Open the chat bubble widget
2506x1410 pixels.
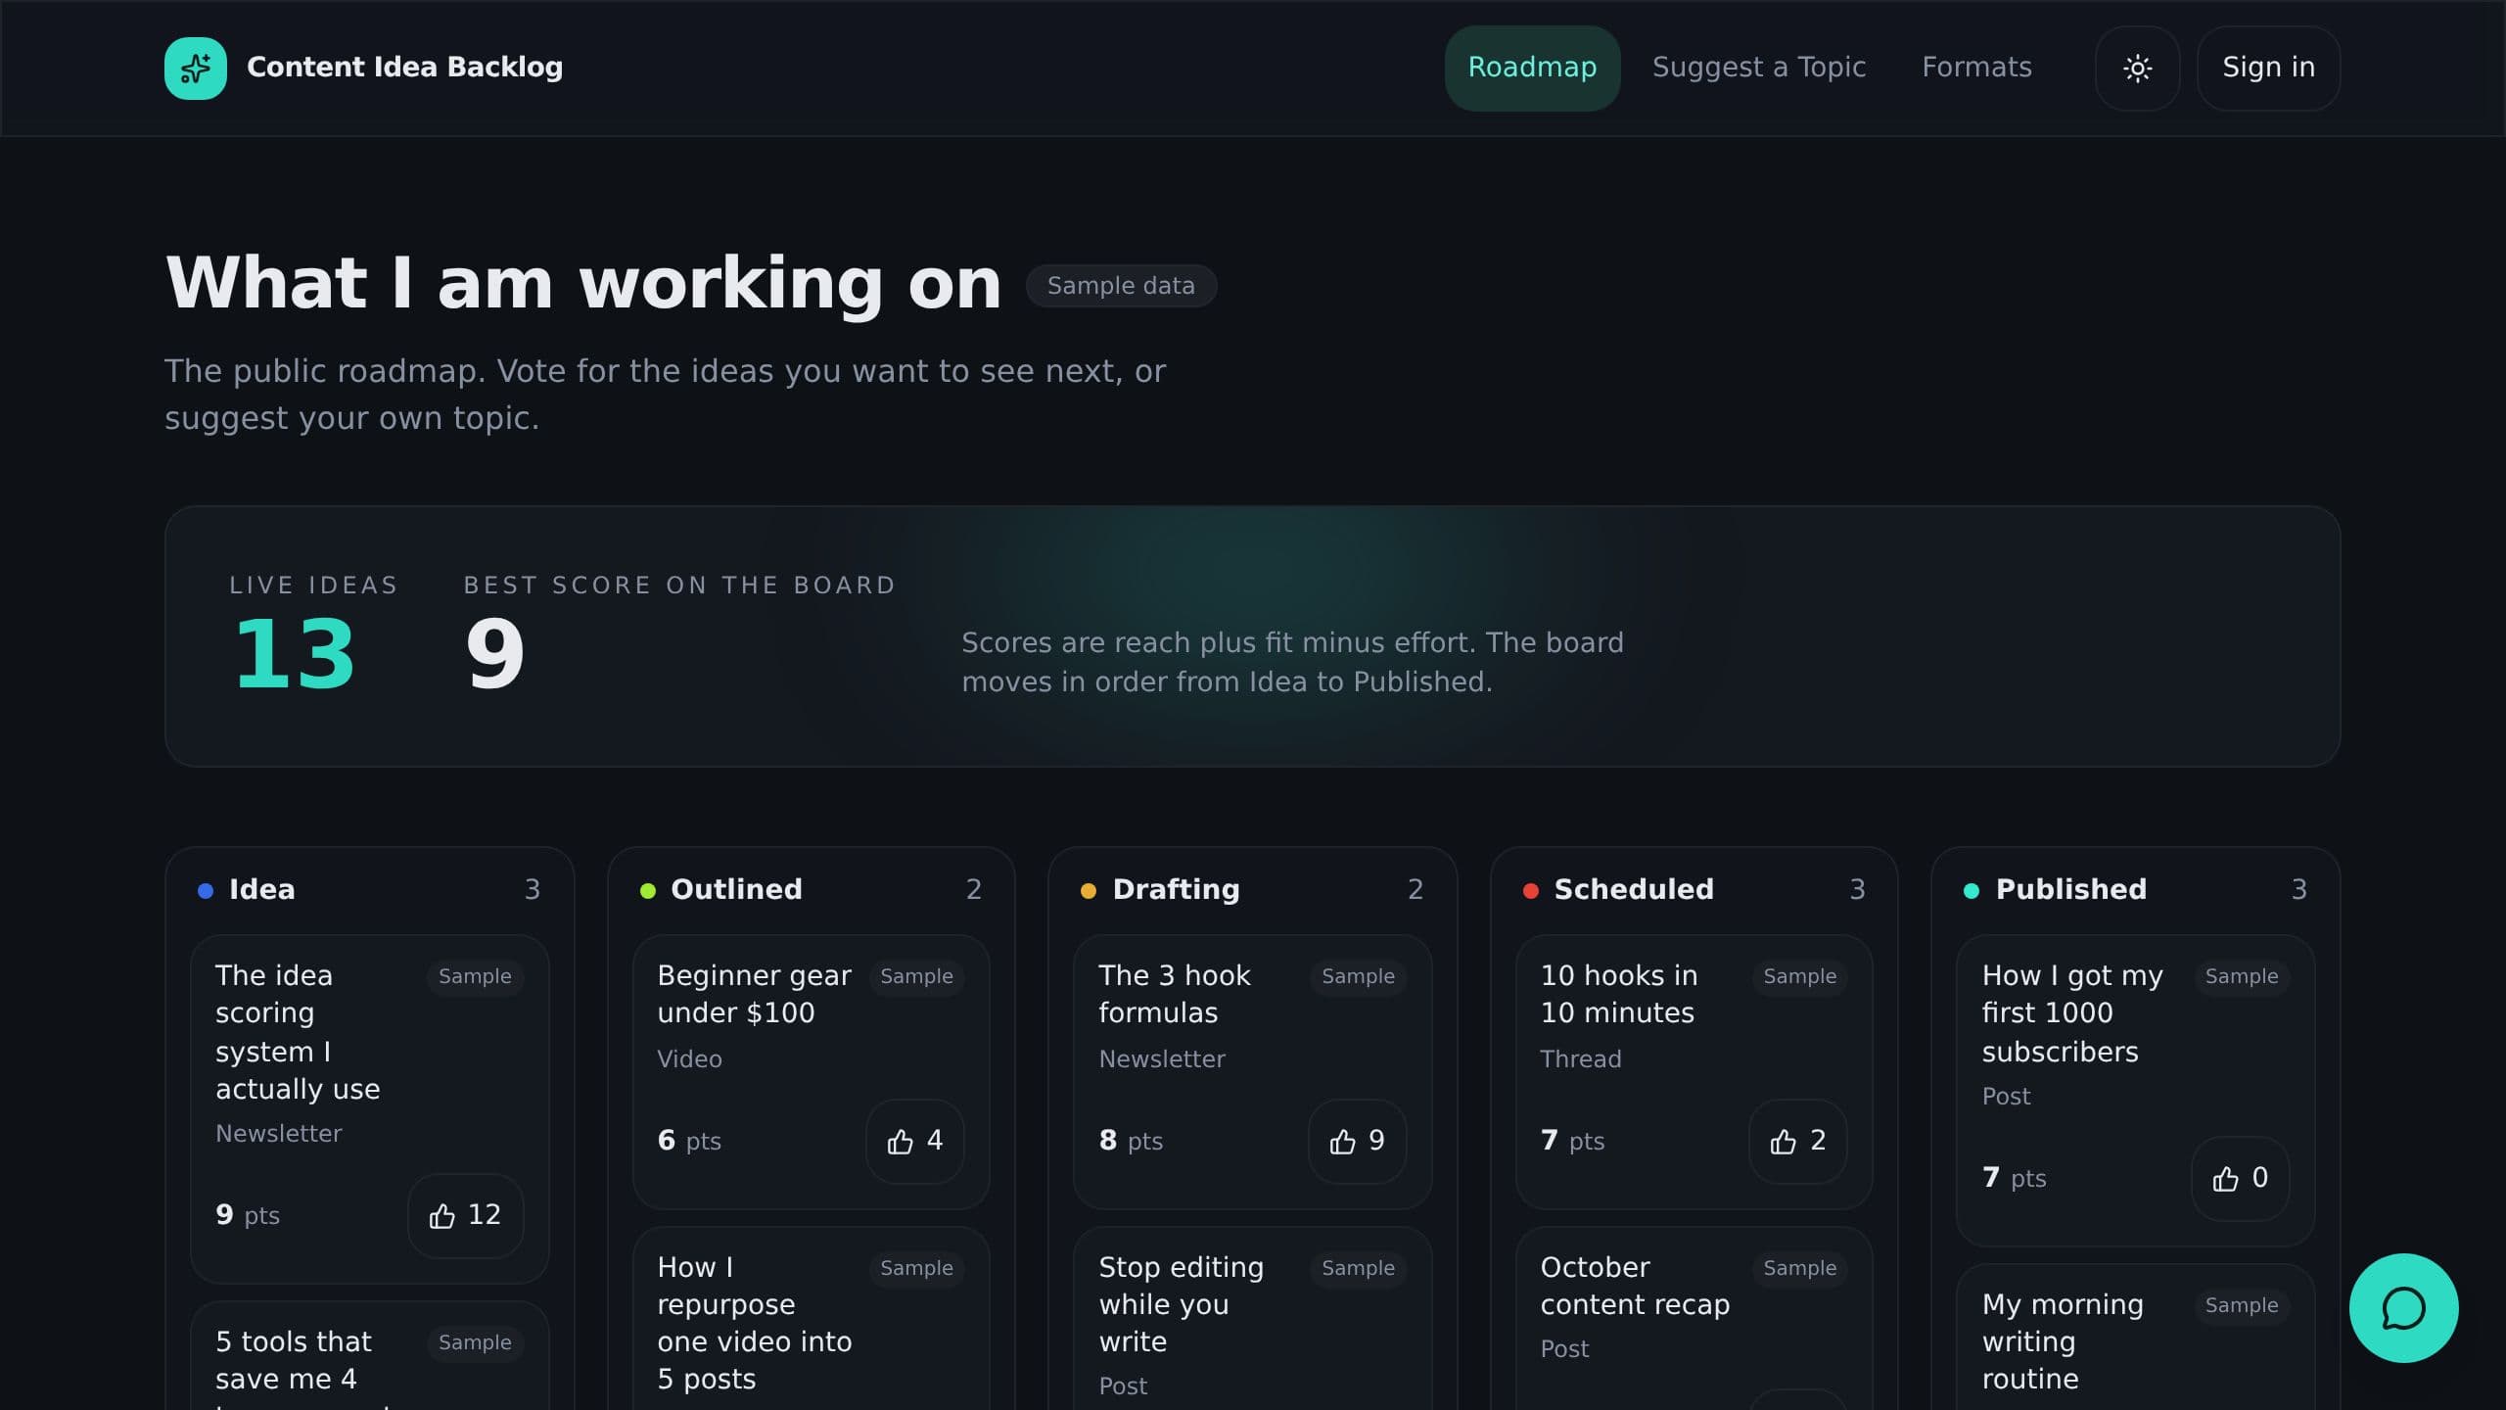[2403, 1307]
